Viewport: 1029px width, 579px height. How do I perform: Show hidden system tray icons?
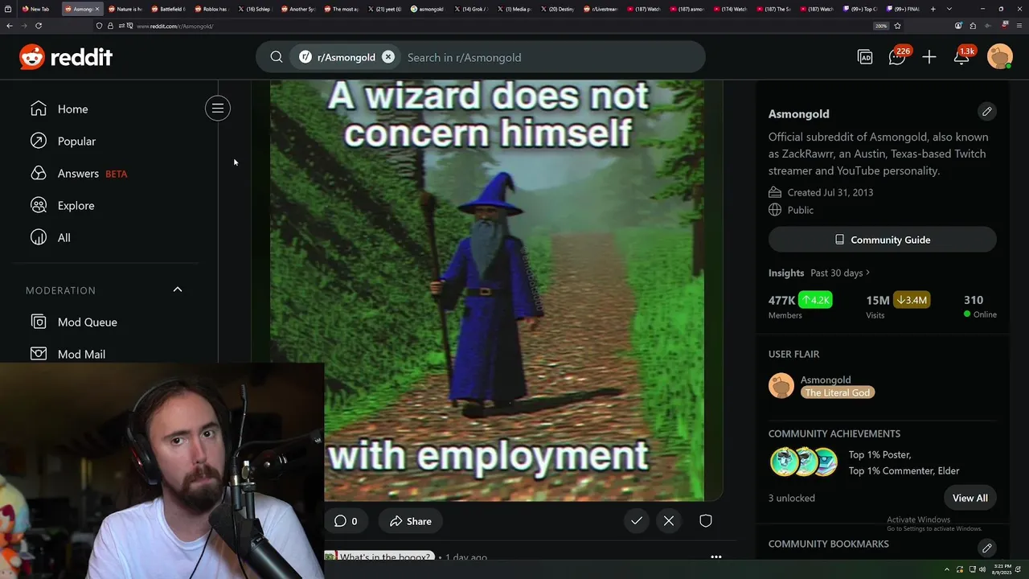[x=946, y=569]
